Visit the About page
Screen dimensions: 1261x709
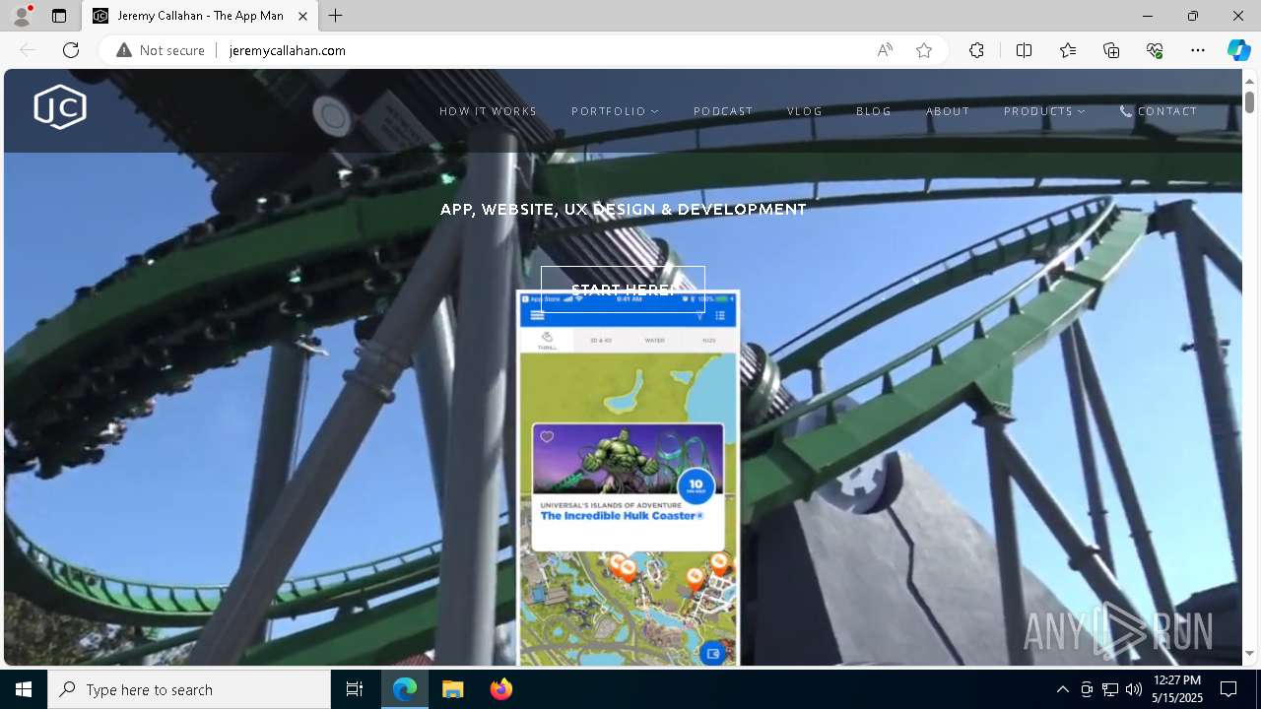pos(948,111)
